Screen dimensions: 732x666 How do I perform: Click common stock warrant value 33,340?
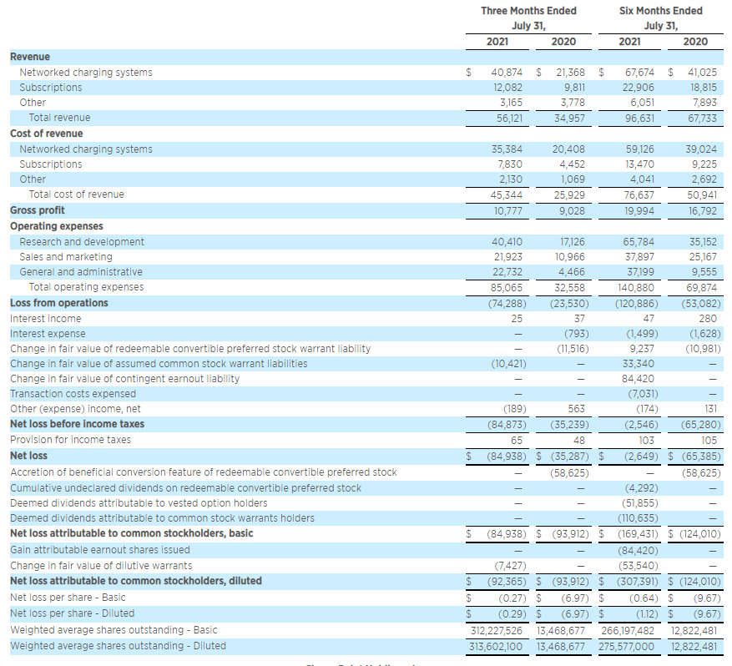639,364
